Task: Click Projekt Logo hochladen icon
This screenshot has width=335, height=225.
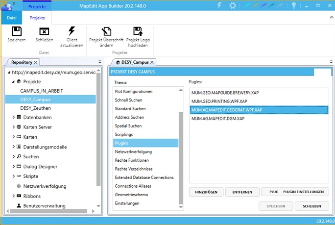Action: [137, 32]
